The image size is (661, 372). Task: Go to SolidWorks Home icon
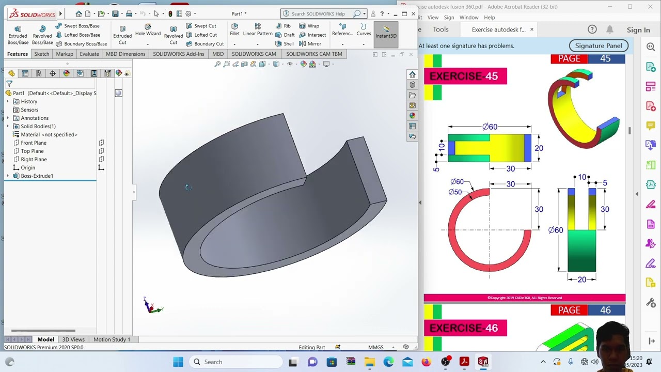tap(78, 14)
